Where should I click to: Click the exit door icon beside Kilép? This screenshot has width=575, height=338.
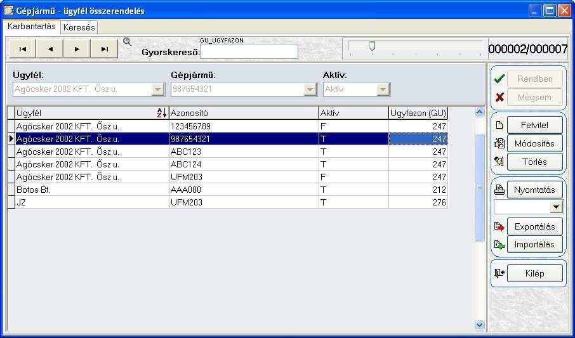(499, 273)
